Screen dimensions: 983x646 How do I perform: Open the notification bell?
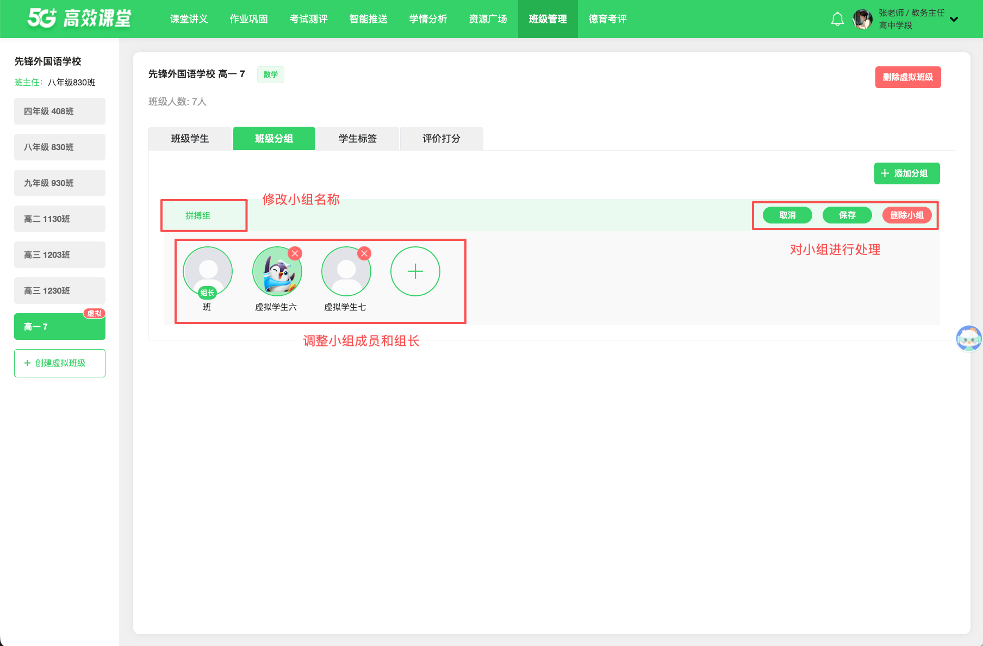837,19
